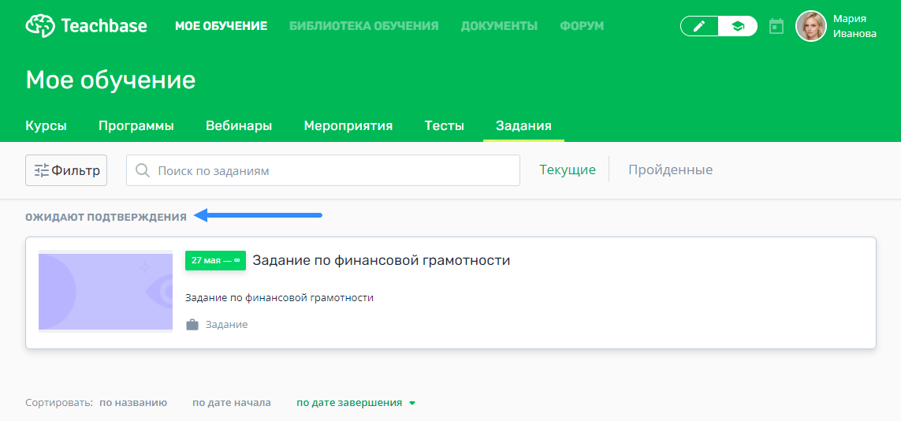Open МОЕ ОБУЧЕНИЕ in top navigation
Viewport: 901px width, 421px height.
[x=222, y=26]
